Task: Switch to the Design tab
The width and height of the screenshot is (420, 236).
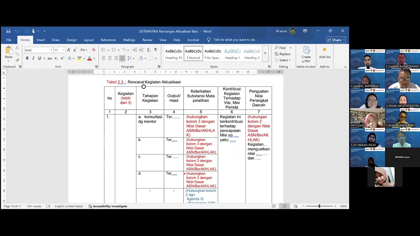Action: (72, 40)
